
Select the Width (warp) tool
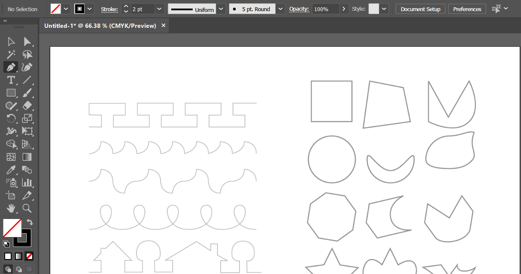point(11,131)
